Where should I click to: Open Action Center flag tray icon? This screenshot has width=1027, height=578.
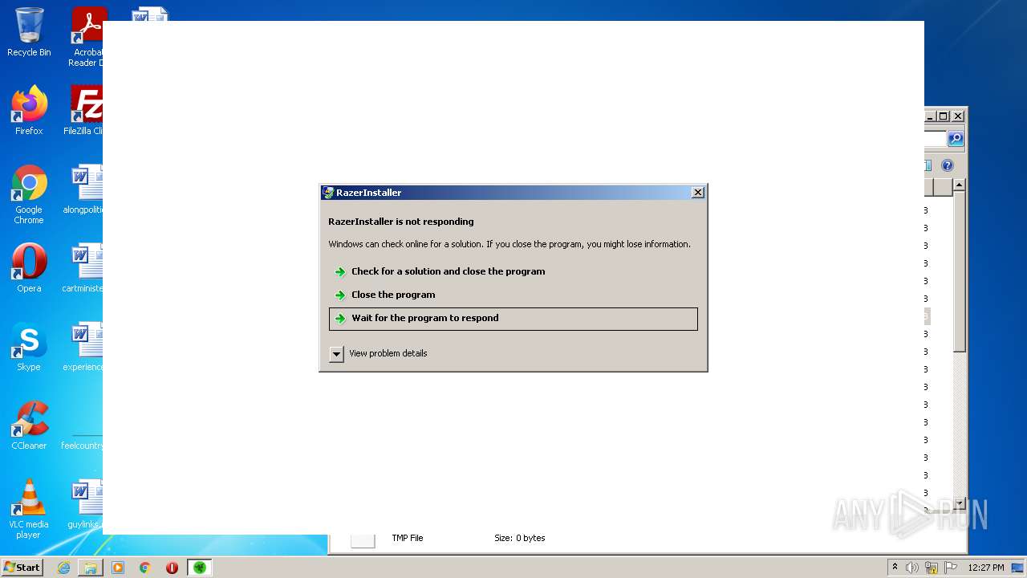point(951,568)
